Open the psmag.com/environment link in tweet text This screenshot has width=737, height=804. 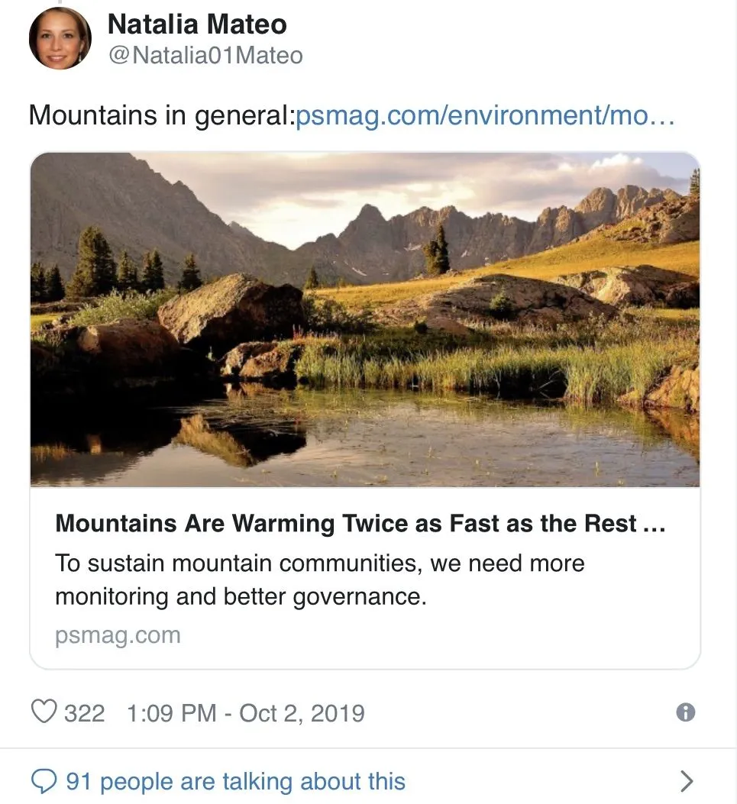(485, 116)
